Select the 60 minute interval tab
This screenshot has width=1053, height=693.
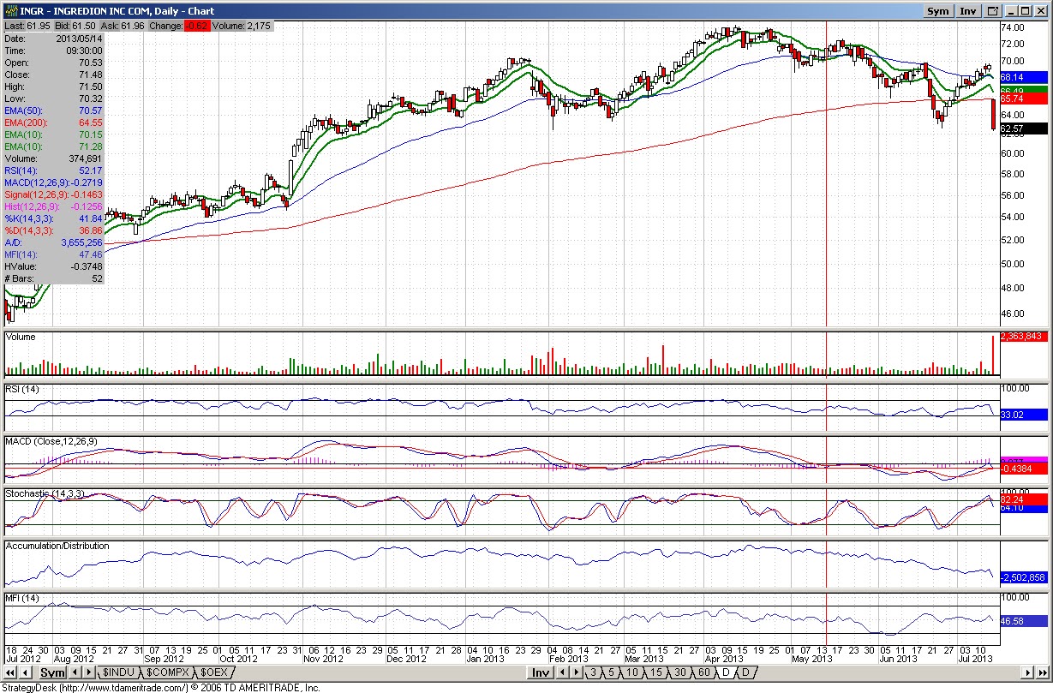703,672
